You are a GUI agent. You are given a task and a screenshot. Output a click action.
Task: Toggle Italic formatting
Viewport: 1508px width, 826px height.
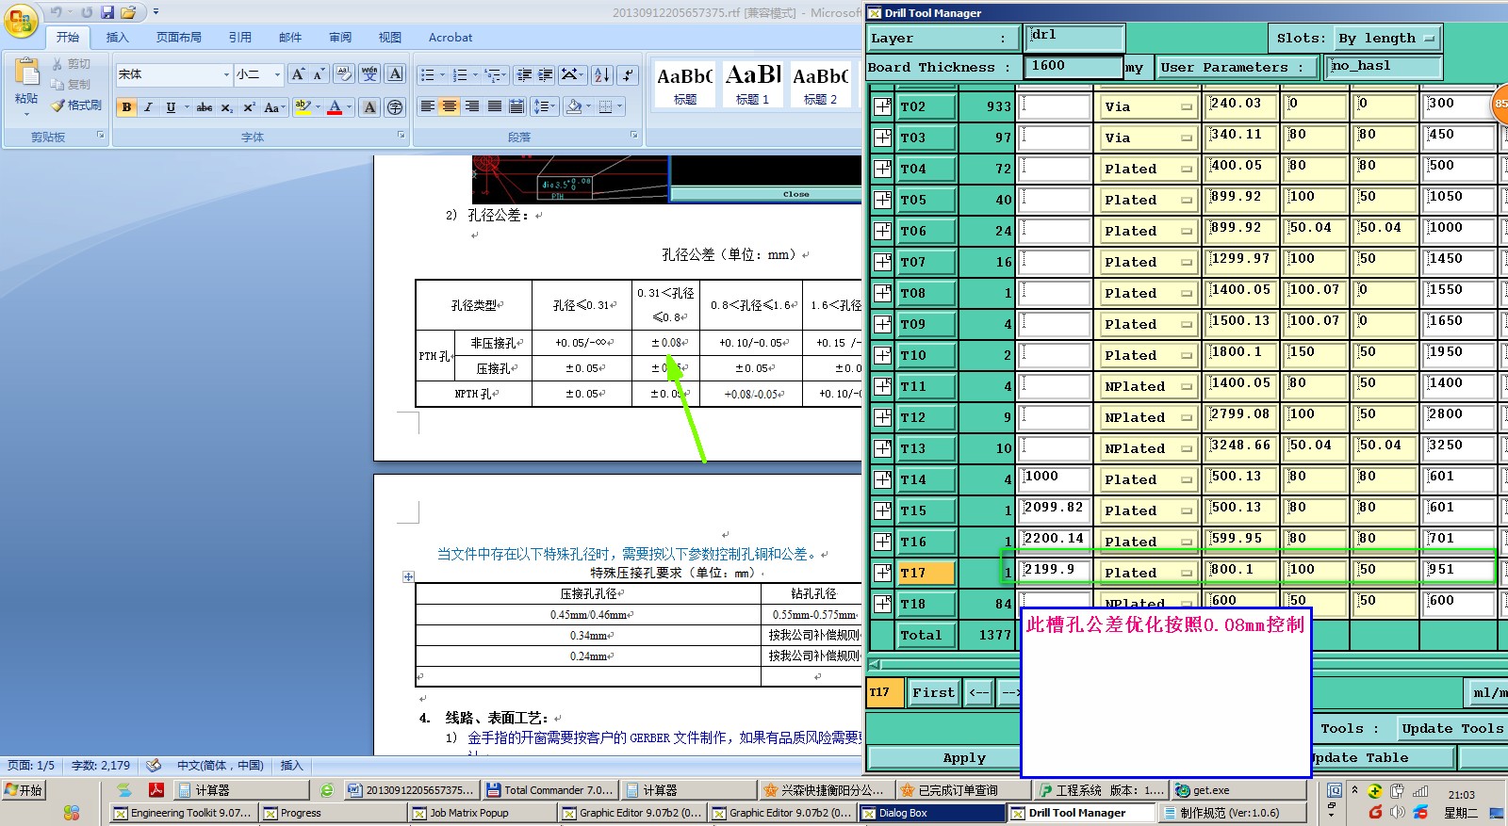148,107
